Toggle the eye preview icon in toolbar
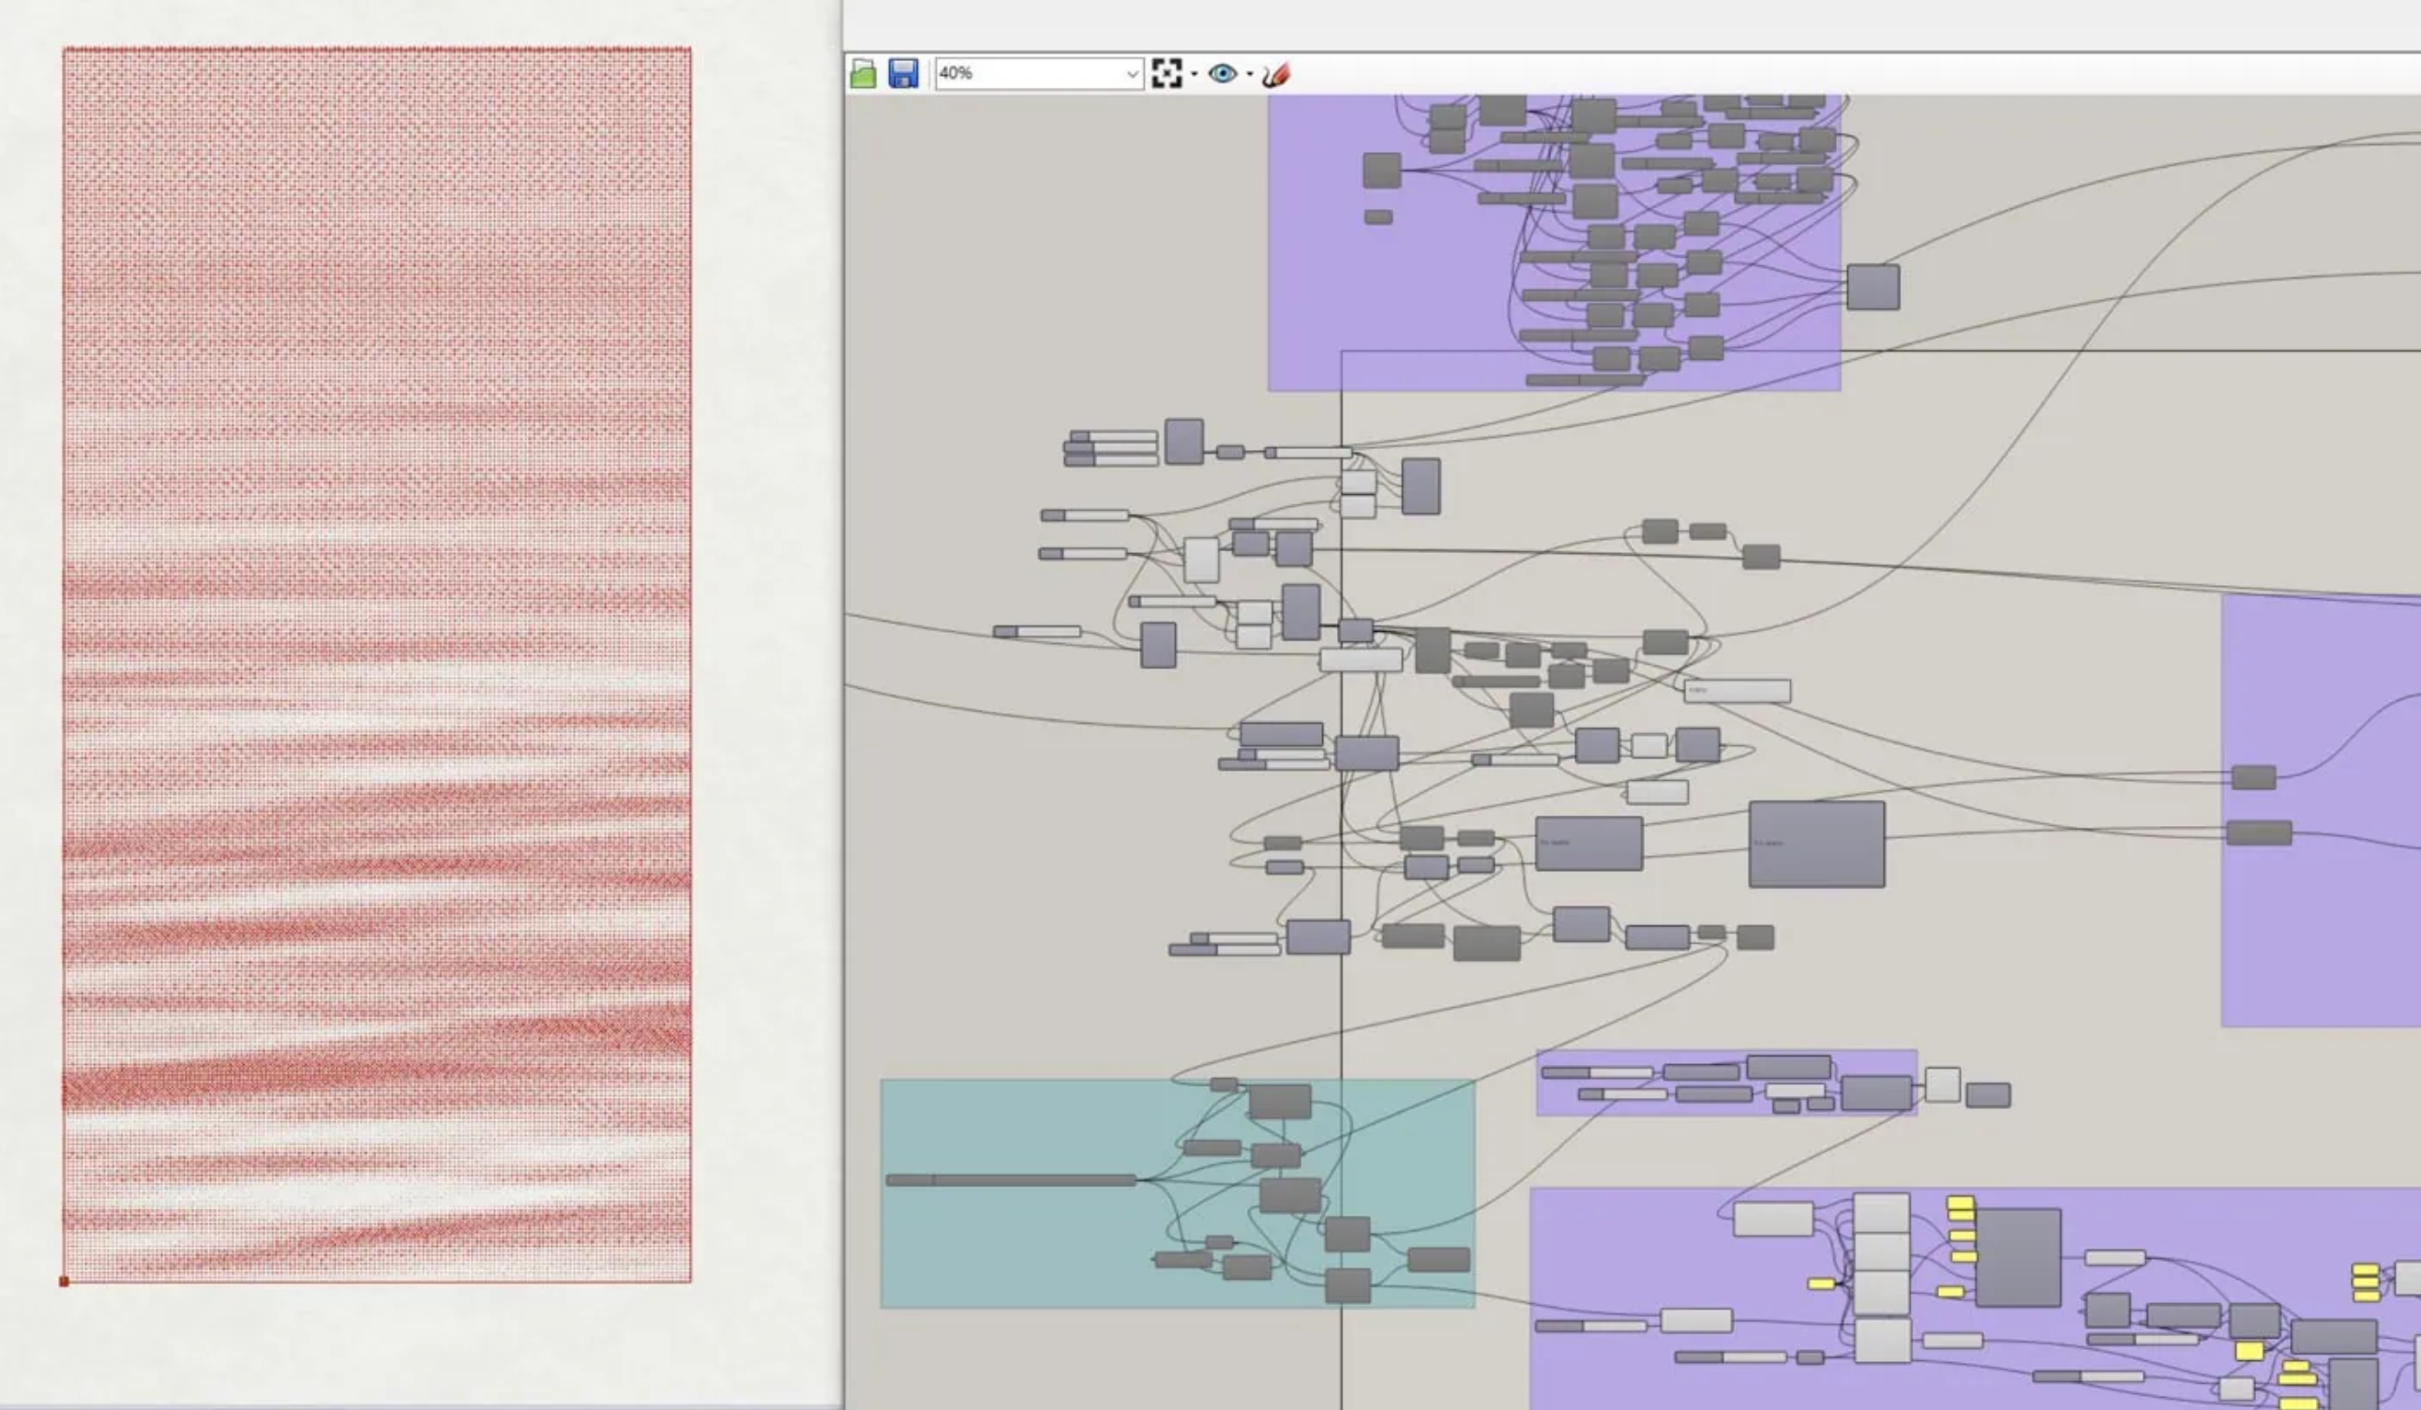 coord(1222,73)
